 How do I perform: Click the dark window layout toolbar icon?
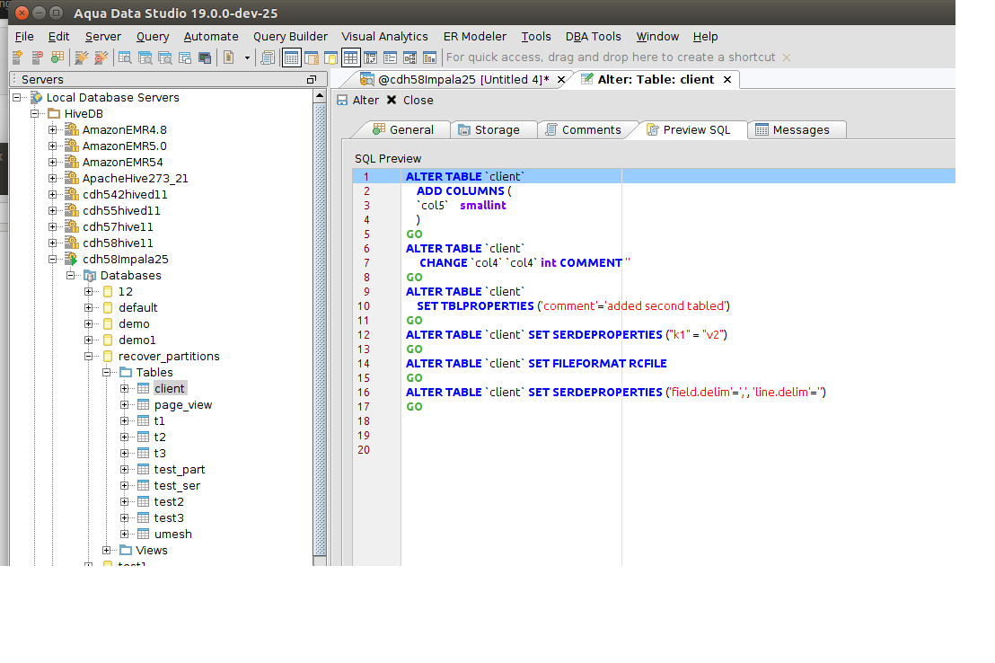tap(205, 57)
